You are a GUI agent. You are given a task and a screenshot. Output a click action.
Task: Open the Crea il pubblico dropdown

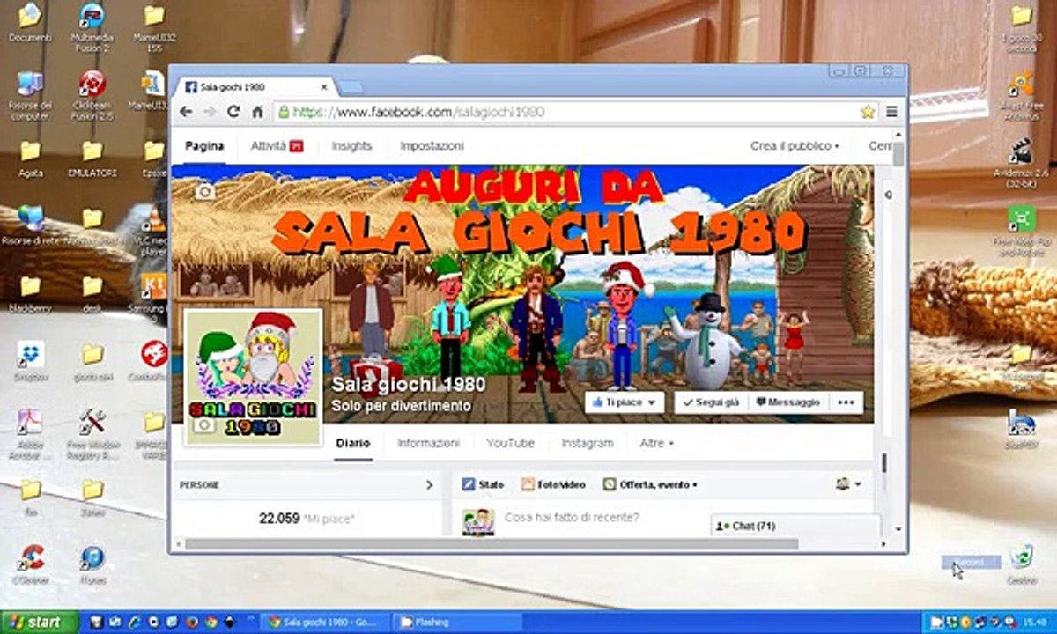pyautogui.click(x=795, y=146)
